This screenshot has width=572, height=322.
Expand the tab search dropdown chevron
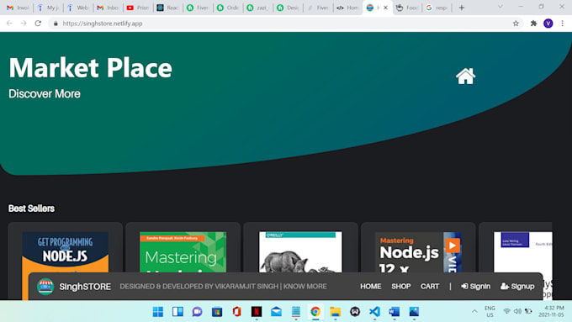pyautogui.click(x=500, y=7)
